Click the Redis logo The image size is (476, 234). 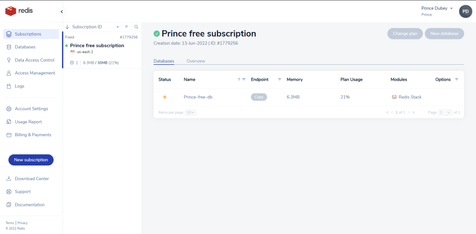coord(19,11)
